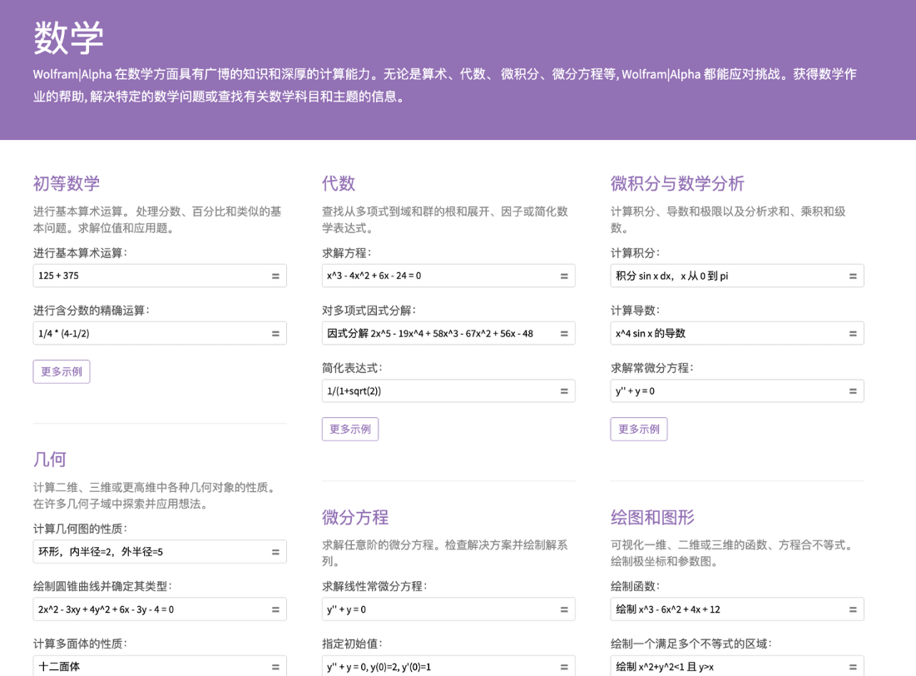This screenshot has height=676, width=916.
Task: Submit the 1/4 * (4-1/2) example via equals icon
Action: click(275, 334)
